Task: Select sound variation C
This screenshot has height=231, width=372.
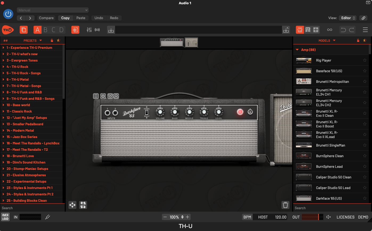Action: point(54,30)
